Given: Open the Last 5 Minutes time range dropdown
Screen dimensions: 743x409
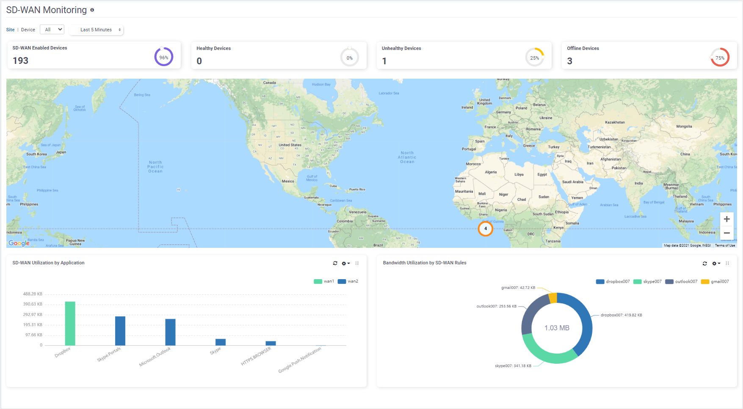Looking at the screenshot, I should click(x=97, y=30).
